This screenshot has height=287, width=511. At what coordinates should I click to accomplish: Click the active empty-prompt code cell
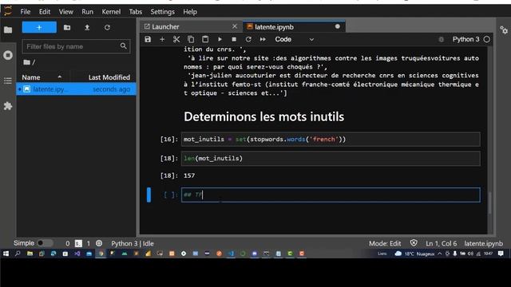tap(331, 195)
